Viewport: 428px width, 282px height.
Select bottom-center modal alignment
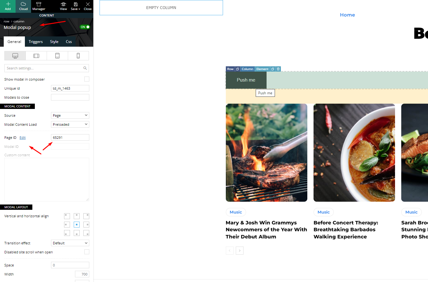tap(77, 233)
